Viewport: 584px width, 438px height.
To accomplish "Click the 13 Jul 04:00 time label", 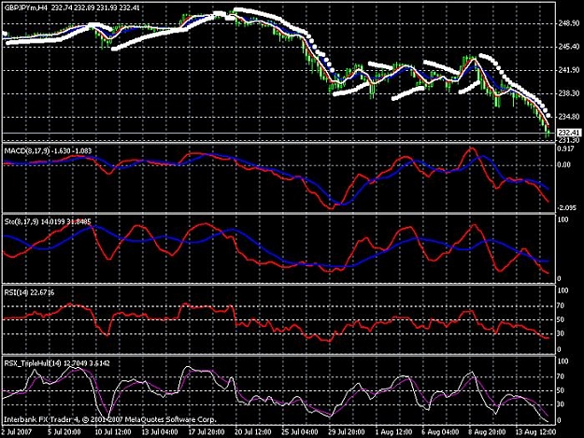I will (x=160, y=432).
